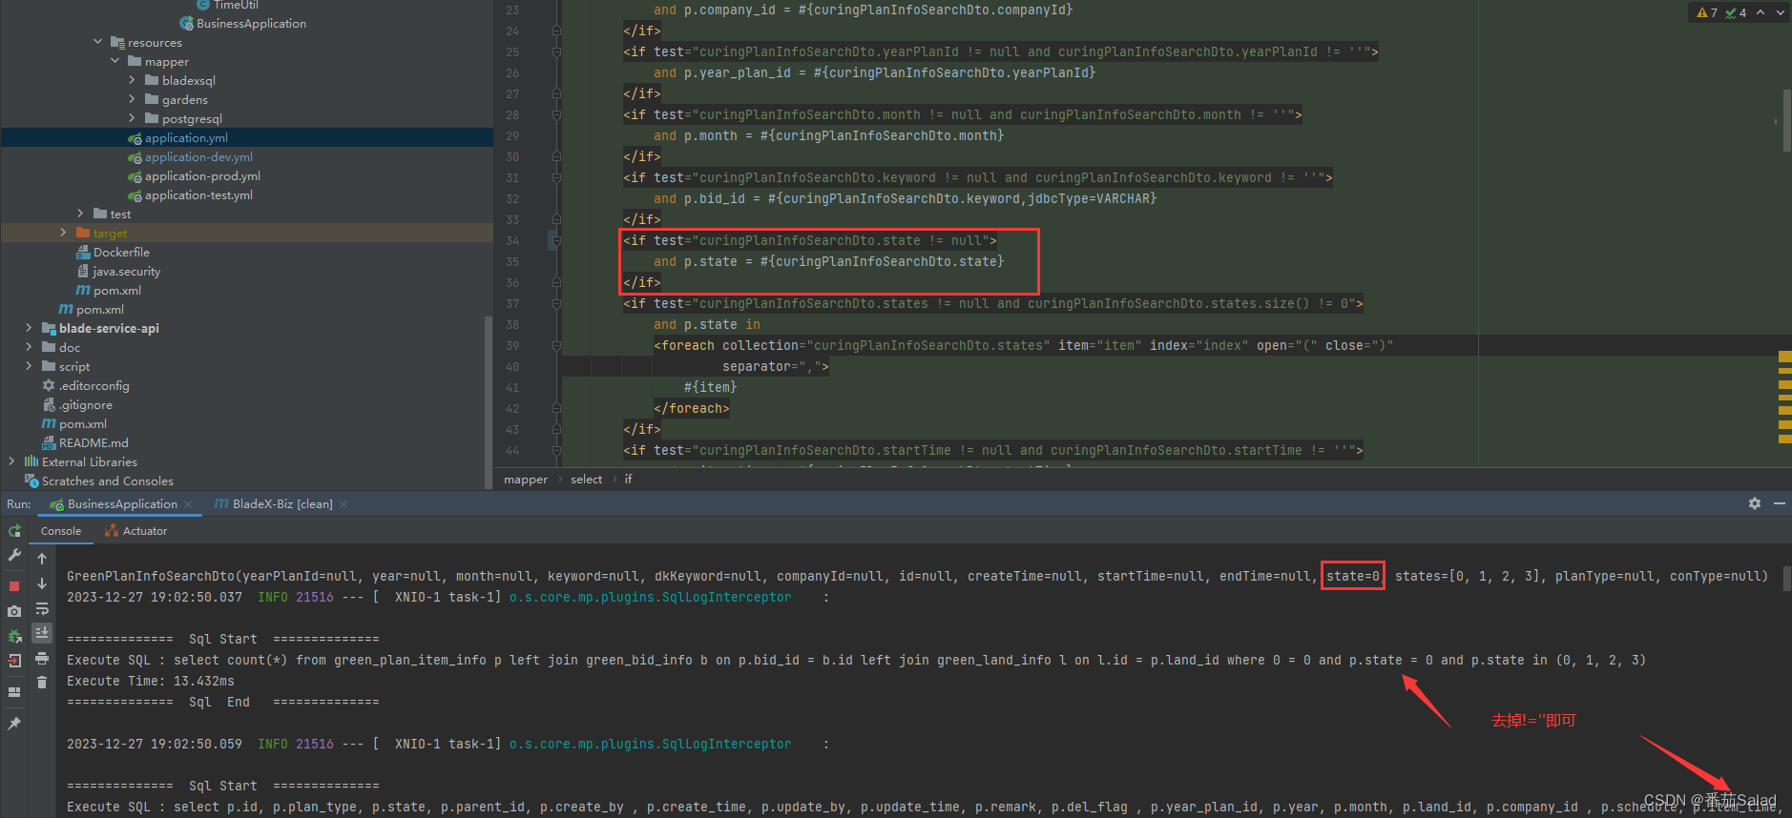Select the BladeX-Biz [clean] run tab

[x=273, y=503]
